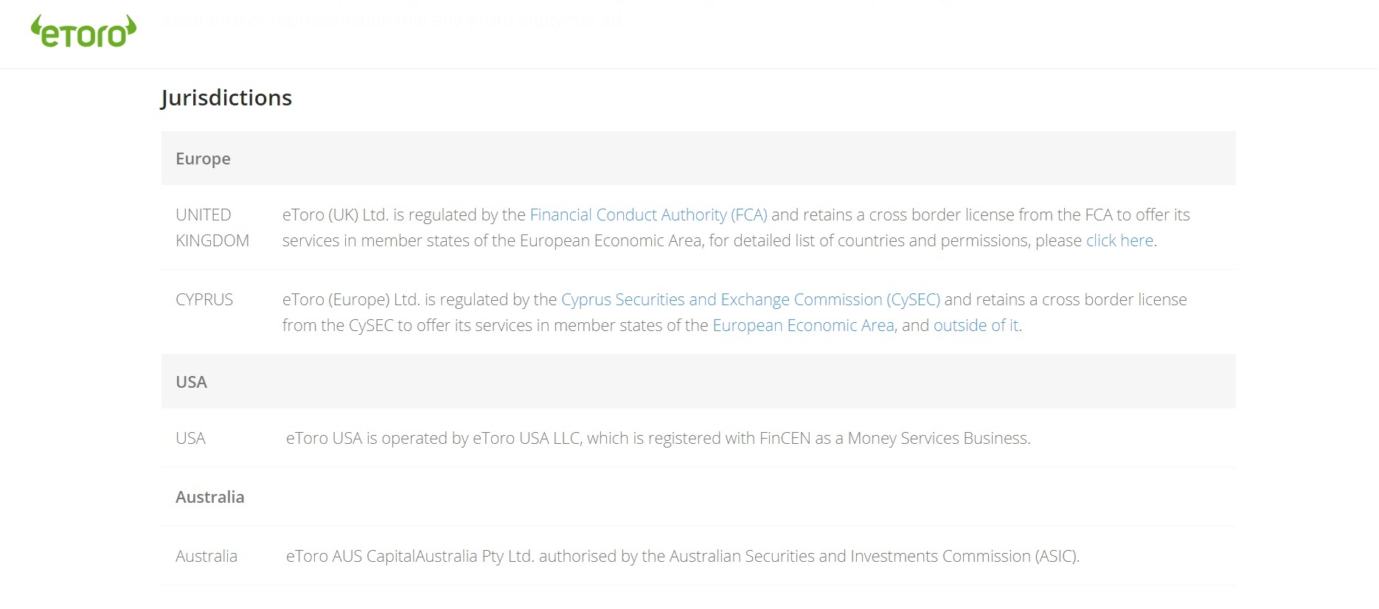Select the USA section header
The image size is (1379, 609).
point(190,382)
